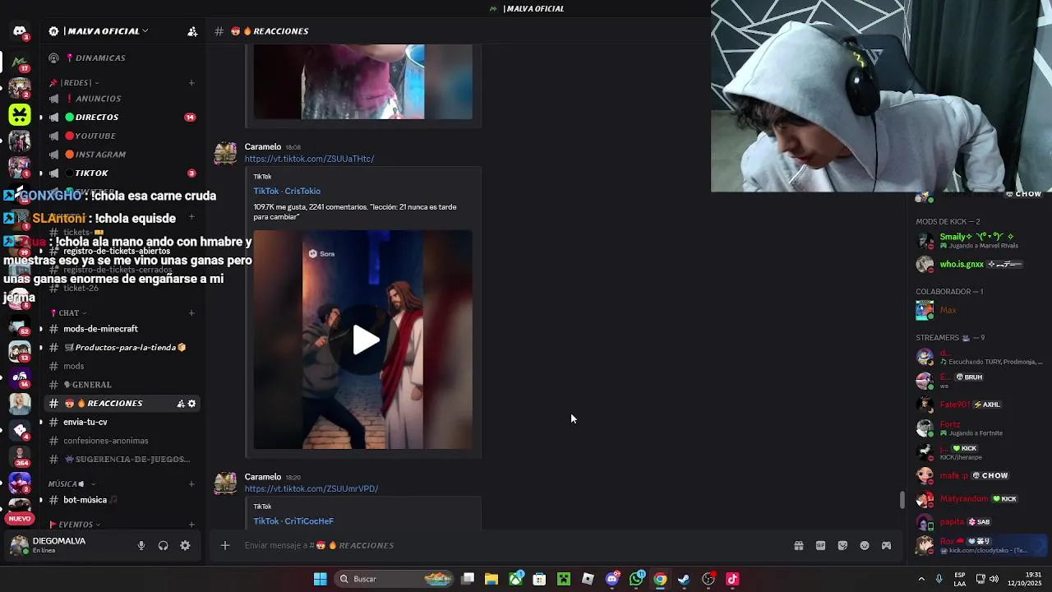This screenshot has height=592, width=1052.
Task: Collapse the MÚSICA category
Action: 71,483
